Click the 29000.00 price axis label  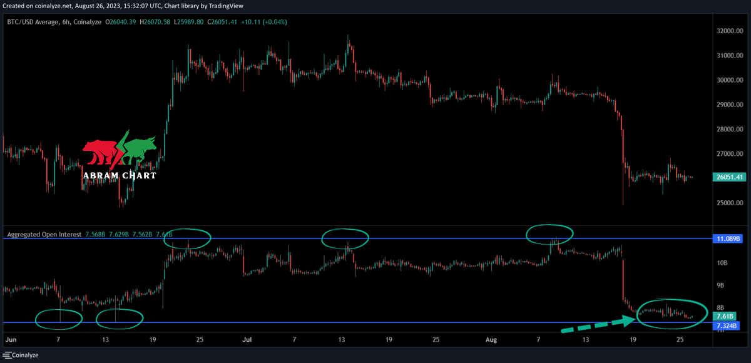pos(730,105)
